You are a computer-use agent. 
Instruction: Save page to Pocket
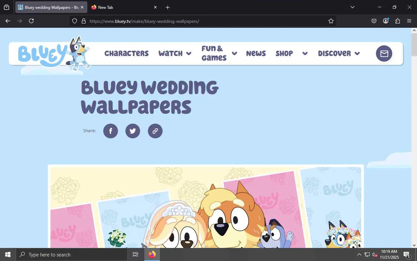pyautogui.click(x=374, y=21)
